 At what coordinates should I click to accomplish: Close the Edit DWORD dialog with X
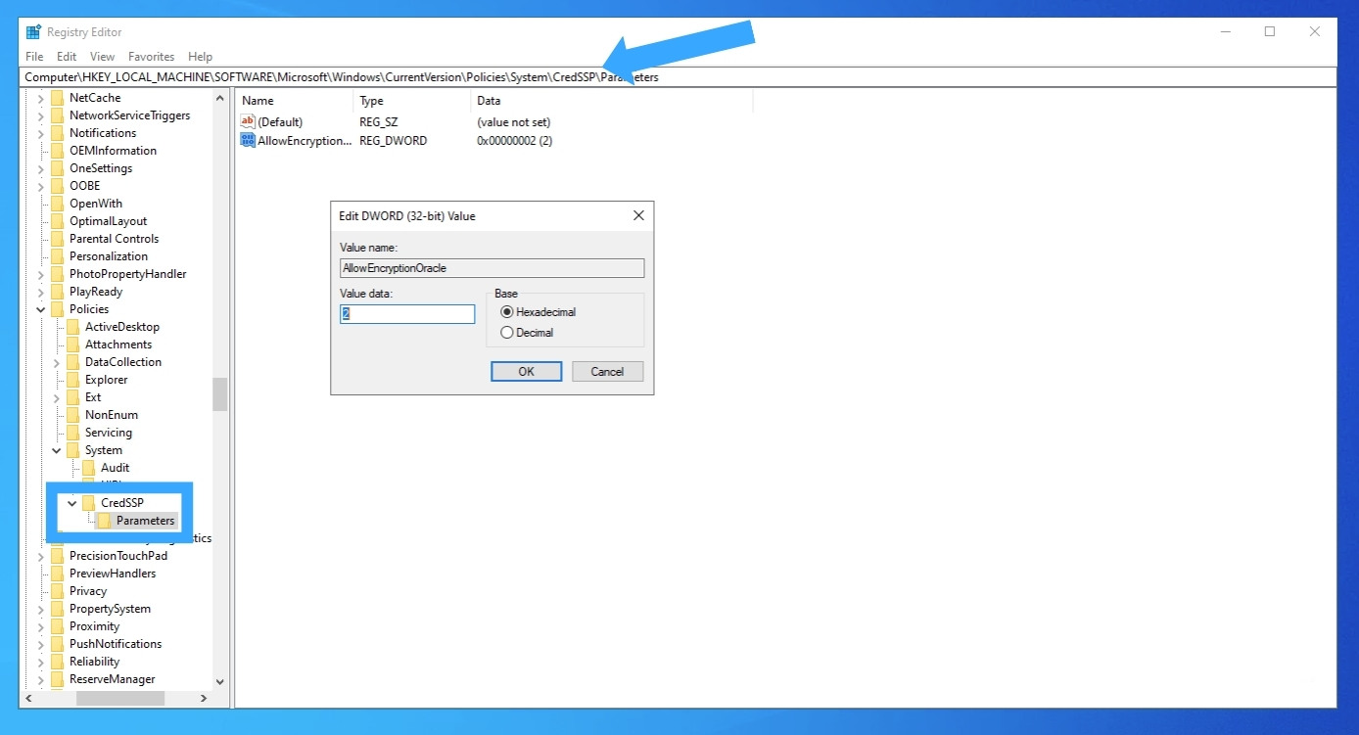click(638, 215)
